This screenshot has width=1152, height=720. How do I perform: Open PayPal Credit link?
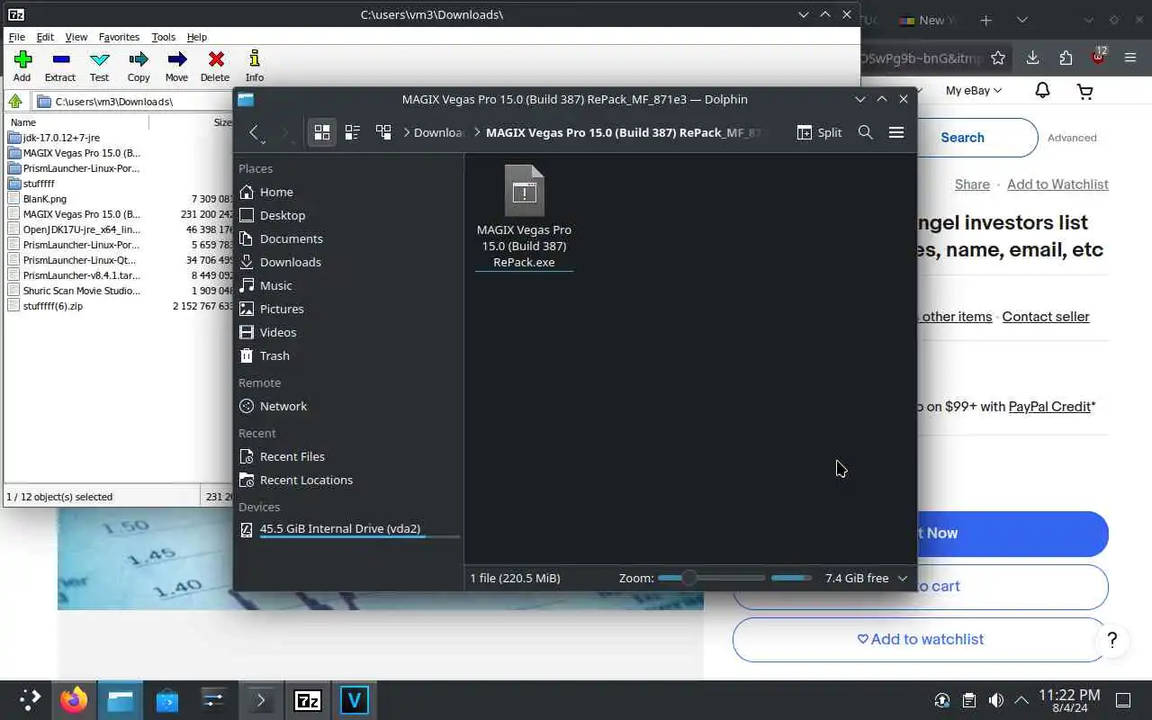tap(1049, 407)
